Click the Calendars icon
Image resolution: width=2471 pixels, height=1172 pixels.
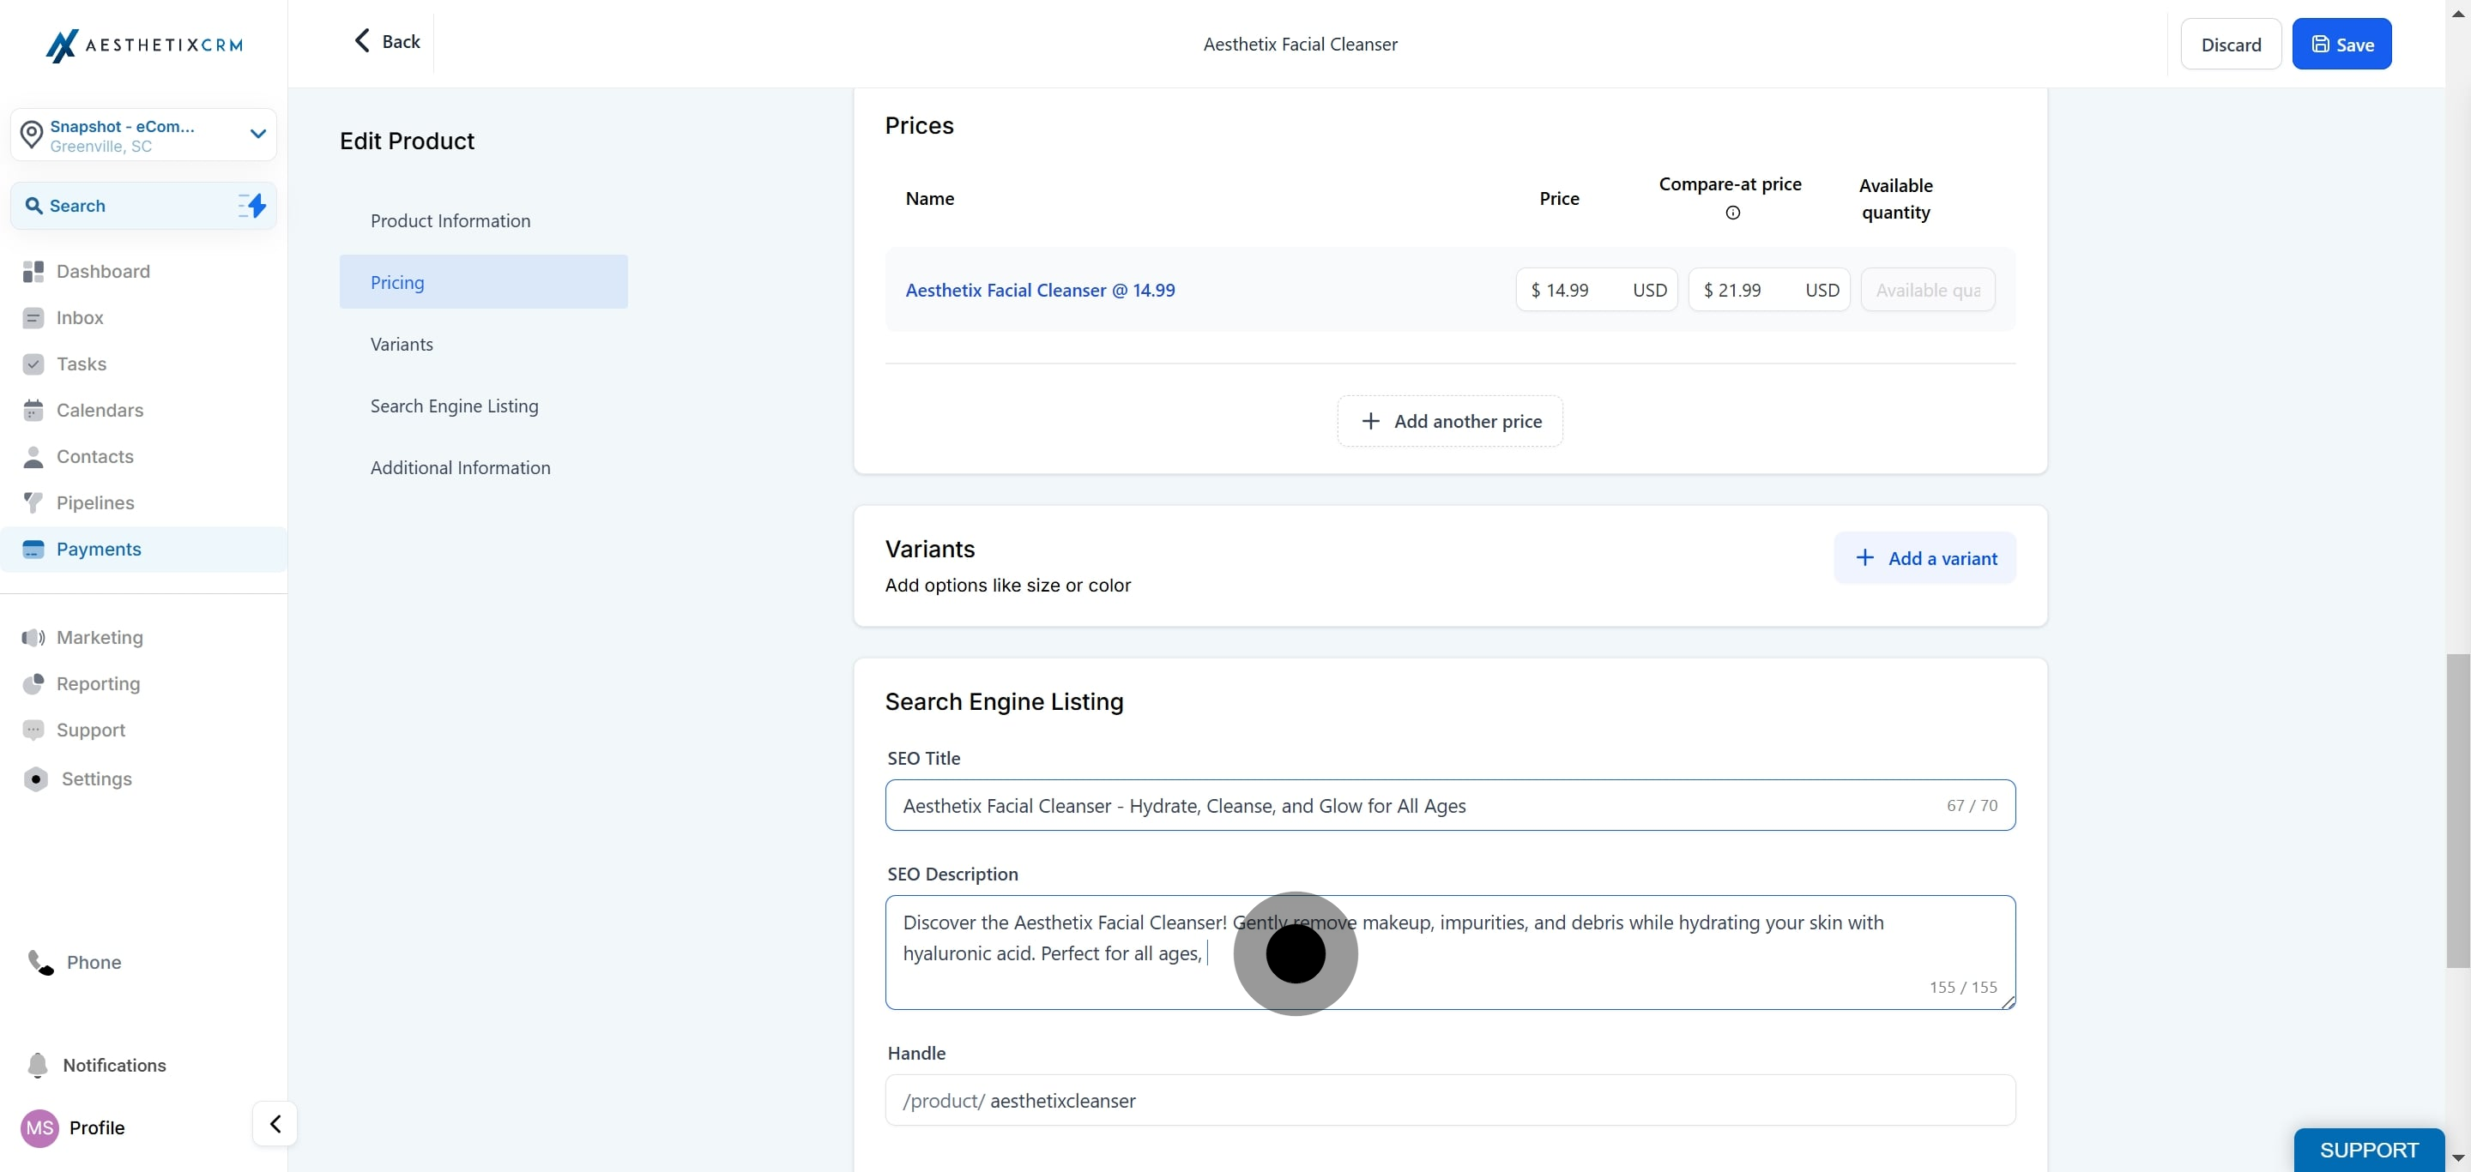pos(33,412)
